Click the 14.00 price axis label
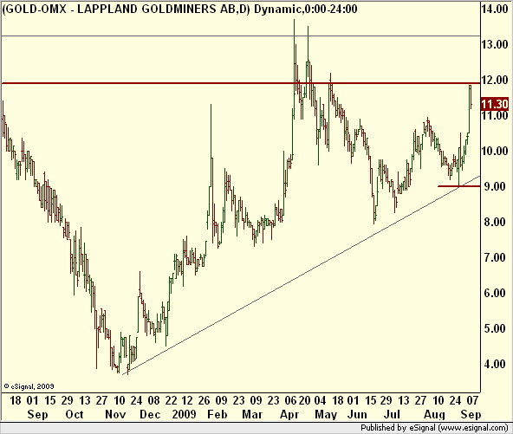The height and width of the screenshot is (434, 513). pyautogui.click(x=495, y=9)
